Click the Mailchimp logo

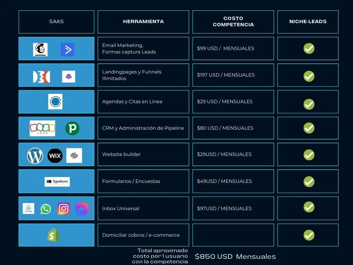(40, 50)
